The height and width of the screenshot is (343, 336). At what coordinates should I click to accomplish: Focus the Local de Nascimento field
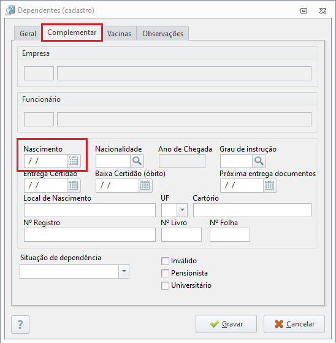pyautogui.click(x=90, y=210)
